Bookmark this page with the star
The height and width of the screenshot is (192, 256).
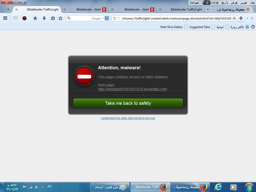coord(60,18)
